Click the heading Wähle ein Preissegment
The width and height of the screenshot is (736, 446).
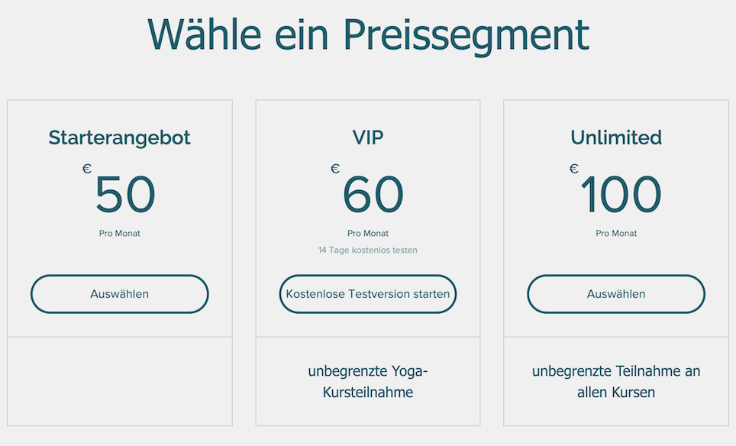368,34
